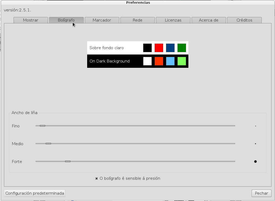This screenshot has width=275, height=201.
Task: Toggle 'O bolígrafo é sensible á presión' checkbox
Action: tap(96, 178)
